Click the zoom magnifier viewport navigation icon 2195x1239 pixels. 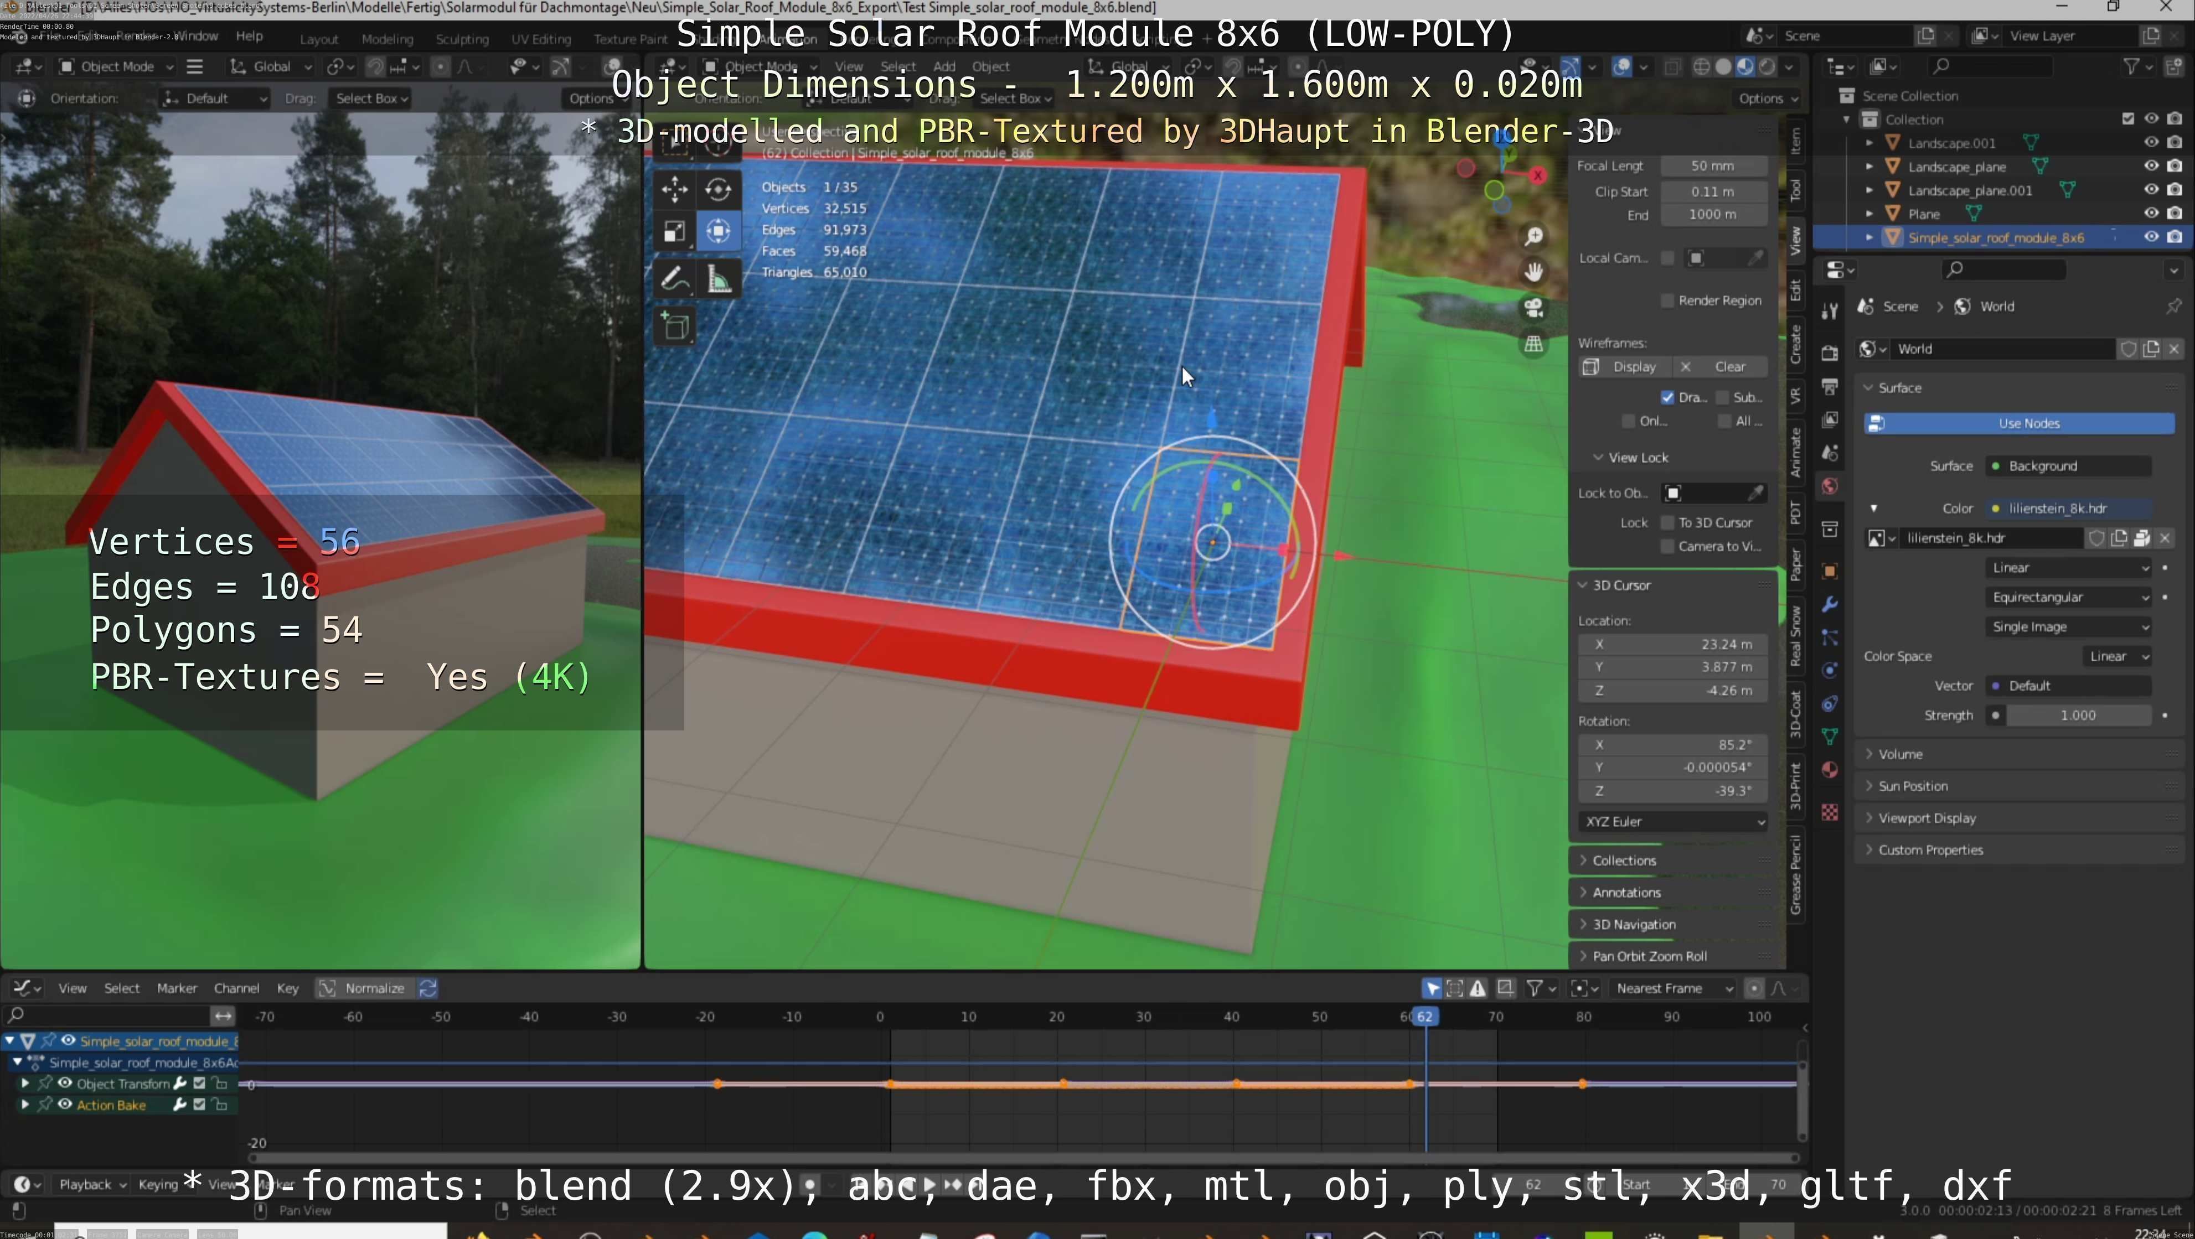click(x=1534, y=236)
